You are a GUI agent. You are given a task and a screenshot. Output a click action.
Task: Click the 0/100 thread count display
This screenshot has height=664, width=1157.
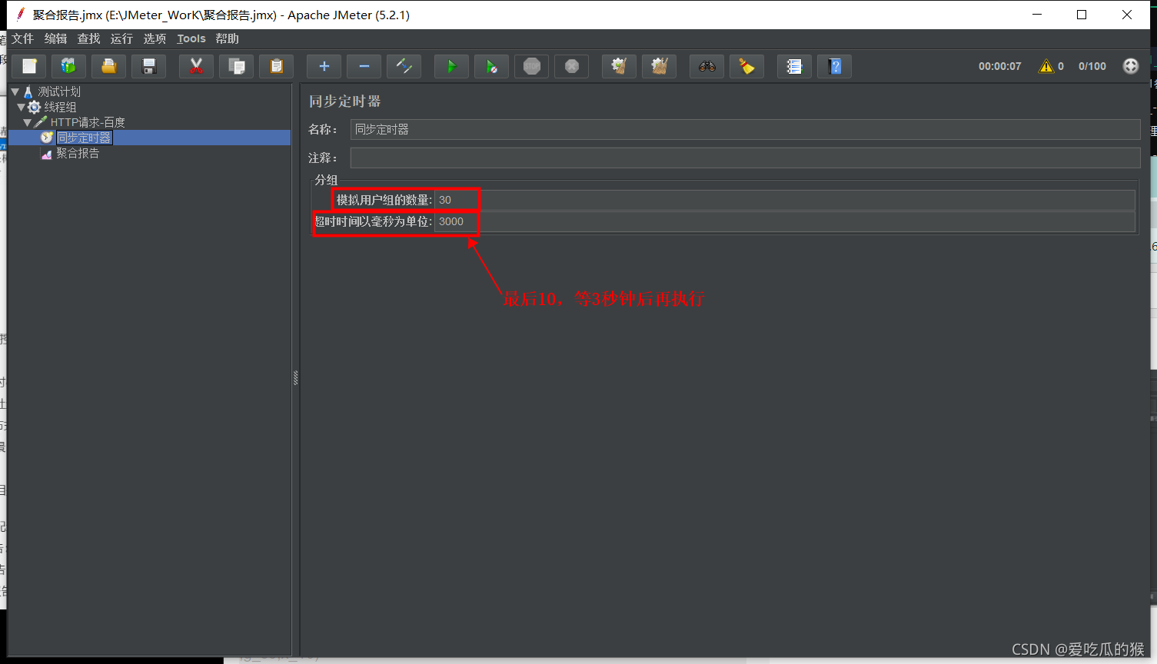(1092, 66)
